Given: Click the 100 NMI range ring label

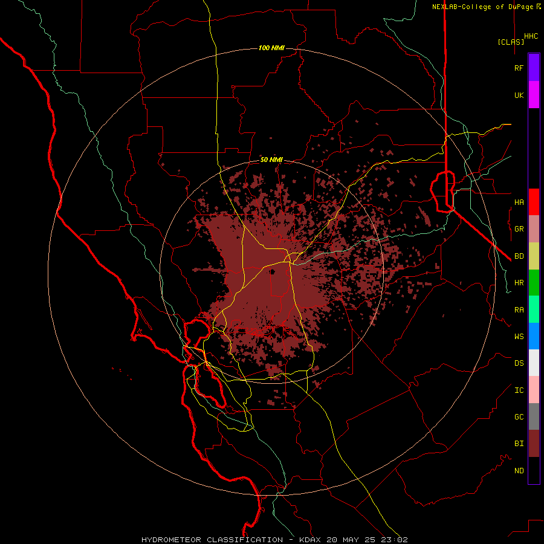Looking at the screenshot, I should 271,48.
